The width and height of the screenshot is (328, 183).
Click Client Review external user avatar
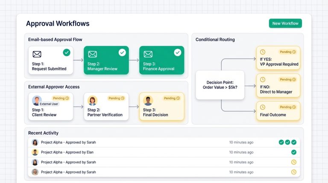point(37,101)
